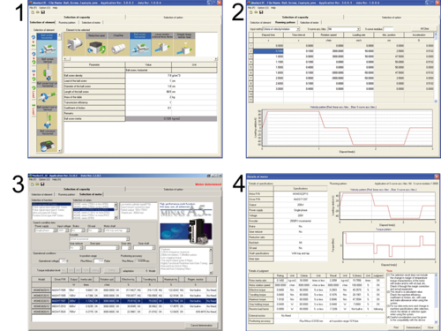Image resolution: width=441 pixels, height=331 pixels.
Task: Click the Open folder icon in the element selection window
Action: tap(38, 12)
